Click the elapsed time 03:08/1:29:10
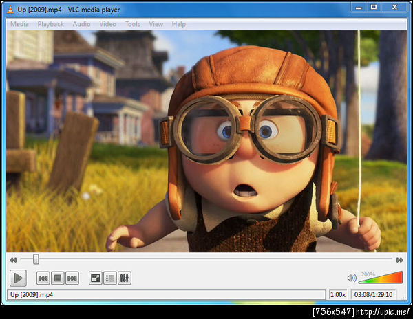Viewport: 413px width, 319px height. (x=373, y=294)
